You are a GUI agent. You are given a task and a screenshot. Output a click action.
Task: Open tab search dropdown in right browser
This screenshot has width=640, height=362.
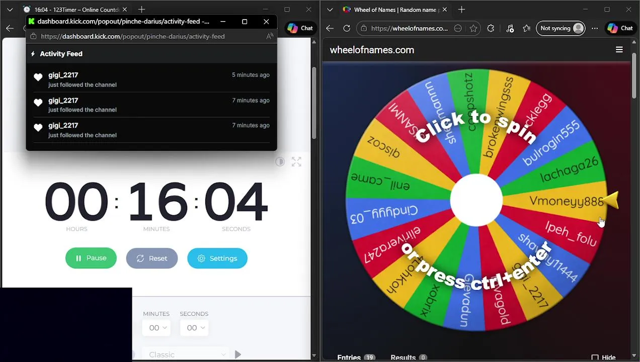(330, 10)
